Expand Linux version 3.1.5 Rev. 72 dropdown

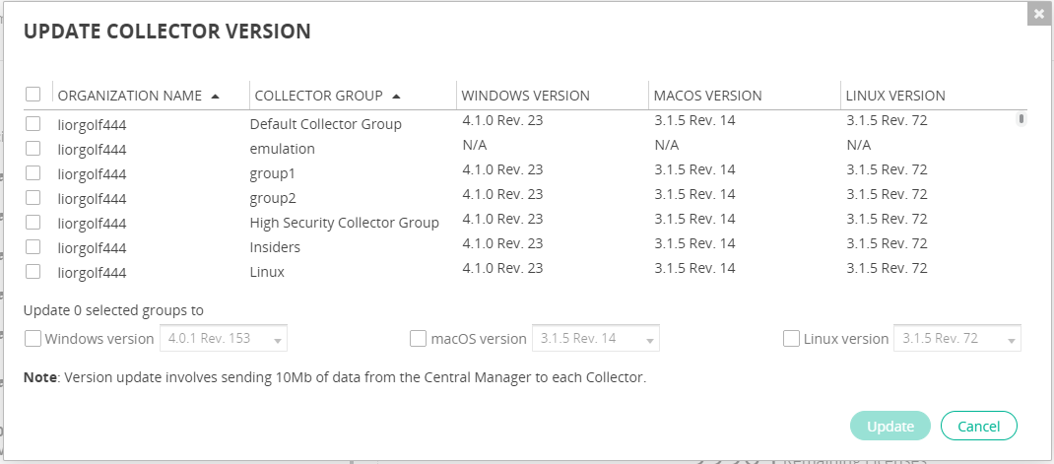tap(957, 339)
